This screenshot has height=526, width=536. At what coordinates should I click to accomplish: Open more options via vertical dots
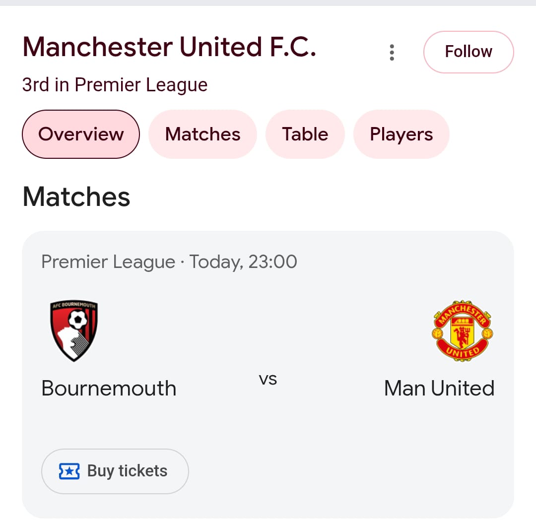point(392,52)
